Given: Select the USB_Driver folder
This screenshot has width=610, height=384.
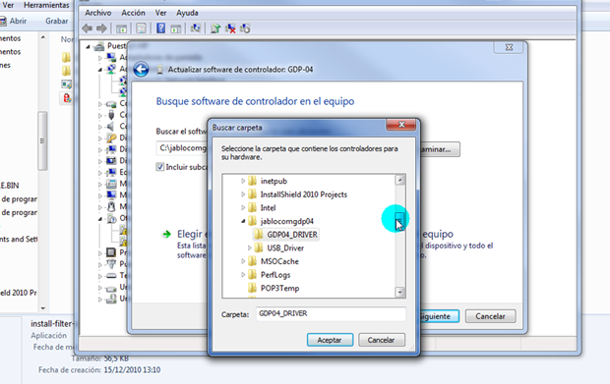Looking at the screenshot, I should pyautogui.click(x=285, y=247).
